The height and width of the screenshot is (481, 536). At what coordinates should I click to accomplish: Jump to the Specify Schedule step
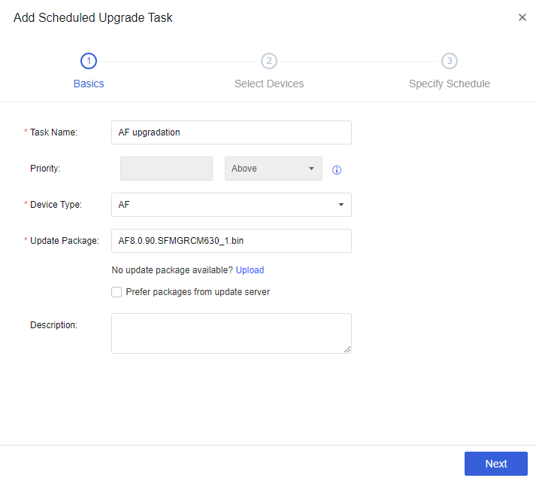[450, 84]
